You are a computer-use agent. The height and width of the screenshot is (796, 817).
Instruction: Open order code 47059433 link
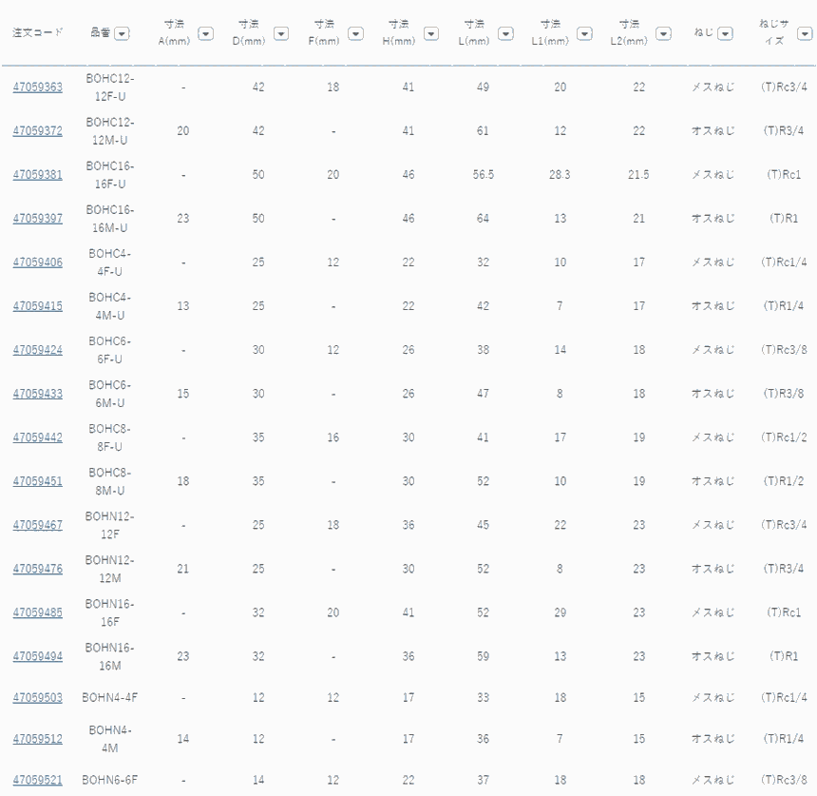click(x=37, y=394)
